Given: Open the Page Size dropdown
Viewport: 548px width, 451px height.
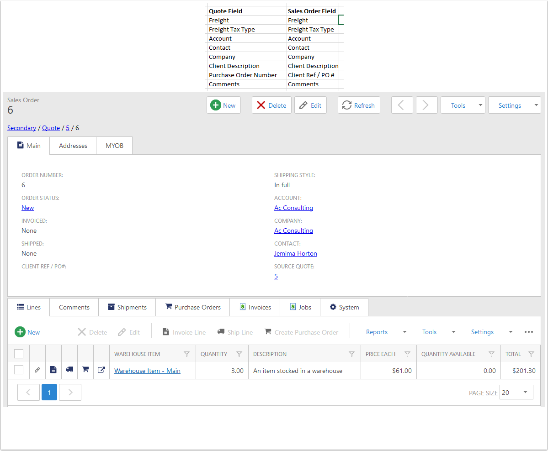Looking at the screenshot, I should click(x=516, y=393).
